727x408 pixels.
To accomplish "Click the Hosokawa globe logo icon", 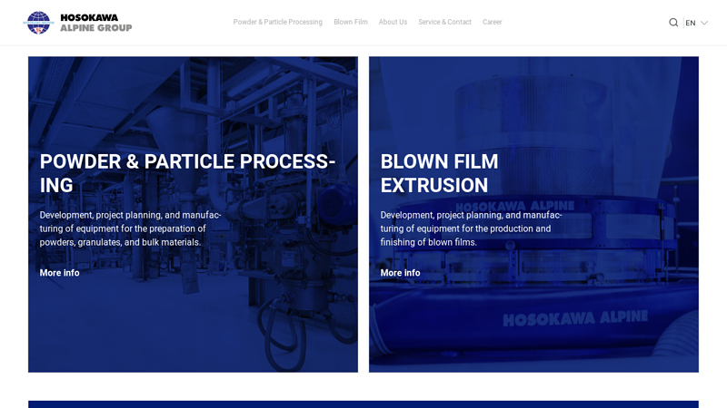I will (x=38, y=23).
